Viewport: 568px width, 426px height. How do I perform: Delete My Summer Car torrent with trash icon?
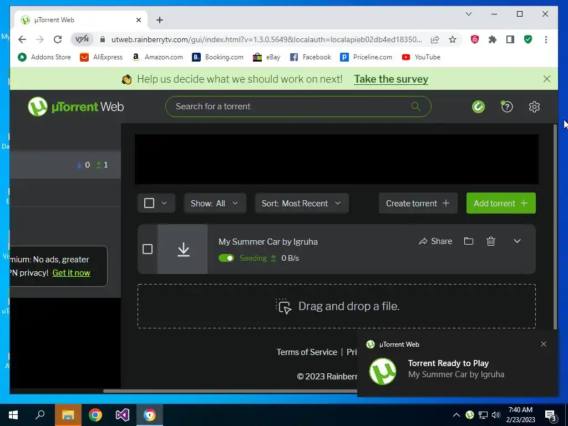(490, 241)
